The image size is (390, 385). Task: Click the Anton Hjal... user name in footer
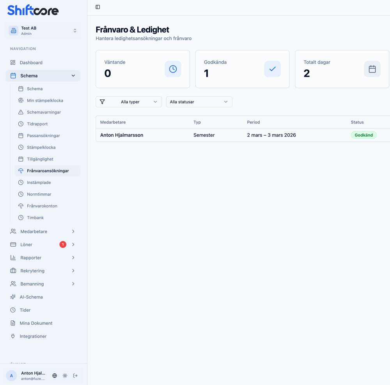[33, 373]
